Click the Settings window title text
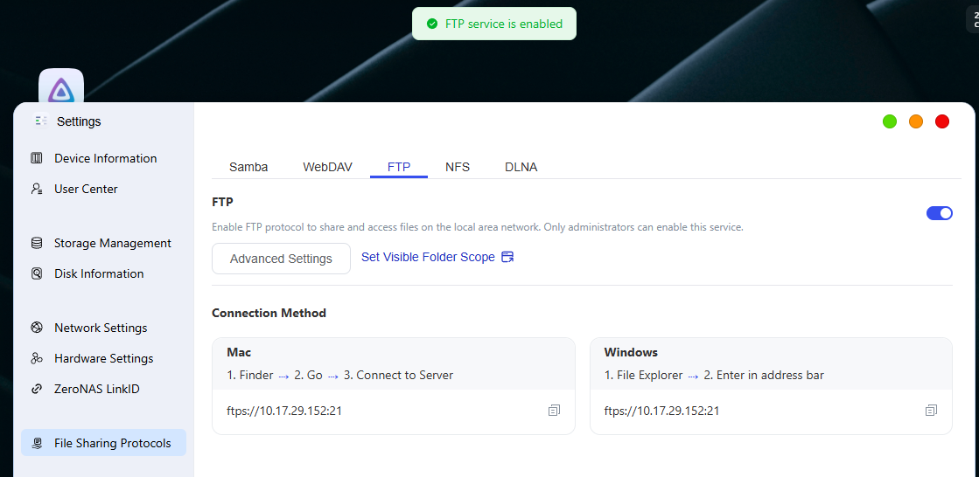Image resolution: width=979 pixels, height=477 pixels. click(x=79, y=121)
